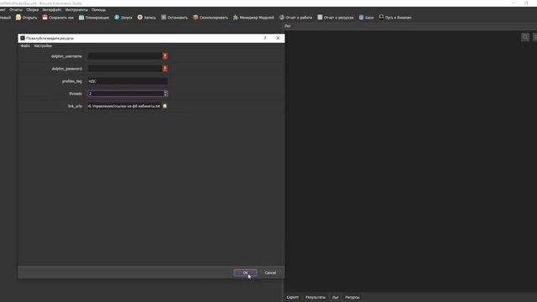Click red warning icon beside dolphin_password

165,69
